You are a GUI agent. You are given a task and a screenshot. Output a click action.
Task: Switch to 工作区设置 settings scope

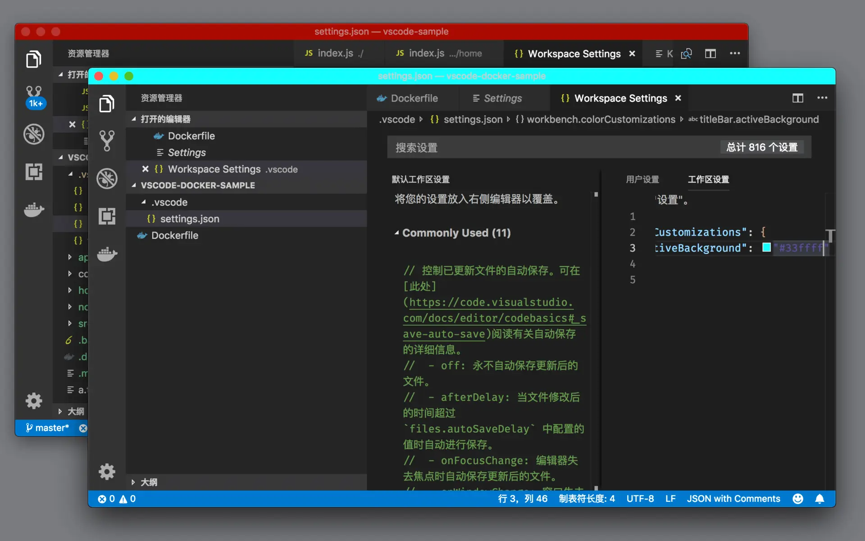(708, 179)
